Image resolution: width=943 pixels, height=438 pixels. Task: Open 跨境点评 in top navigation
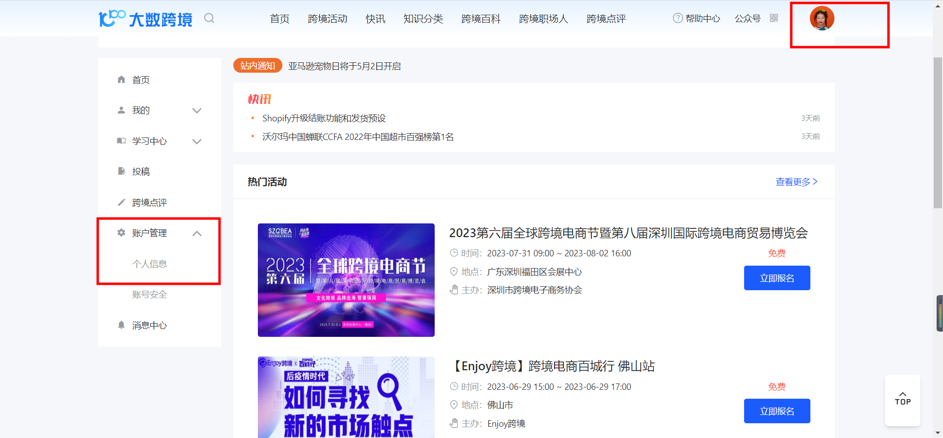[606, 19]
